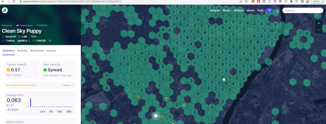Click the Transmit Scale info icon
This screenshot has height=124, width=326.
pos(25,65)
